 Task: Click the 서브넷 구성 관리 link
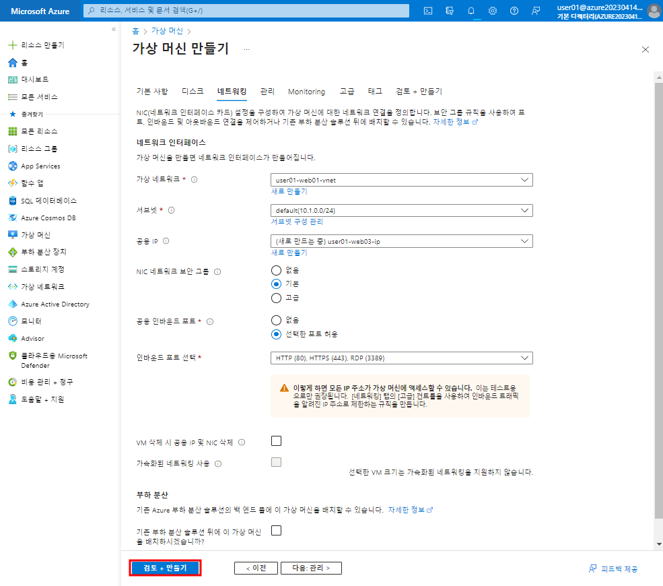pos(297,222)
